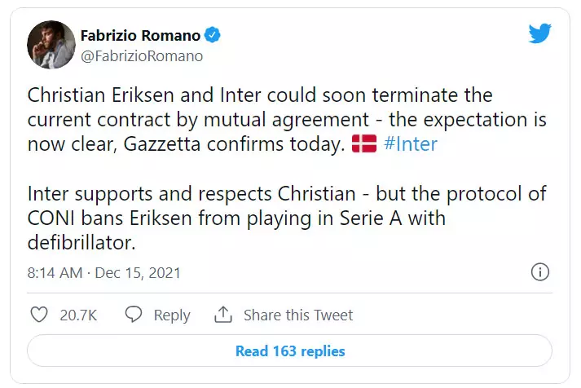Viewport: 581px width, 388px height.
Task: Open the tweet info circle icon
Action: [x=539, y=271]
